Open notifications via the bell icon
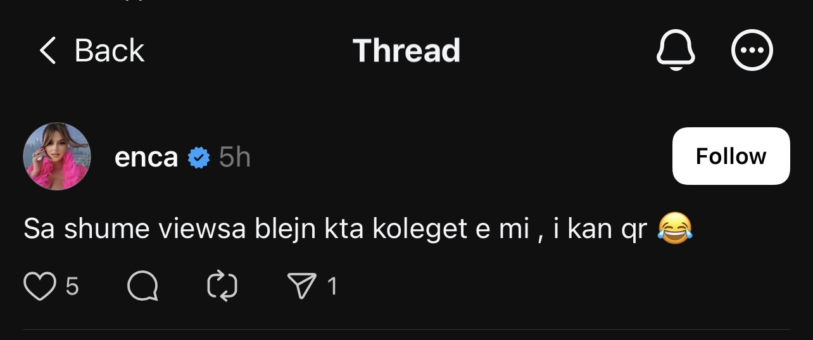The image size is (813, 340). (x=676, y=51)
